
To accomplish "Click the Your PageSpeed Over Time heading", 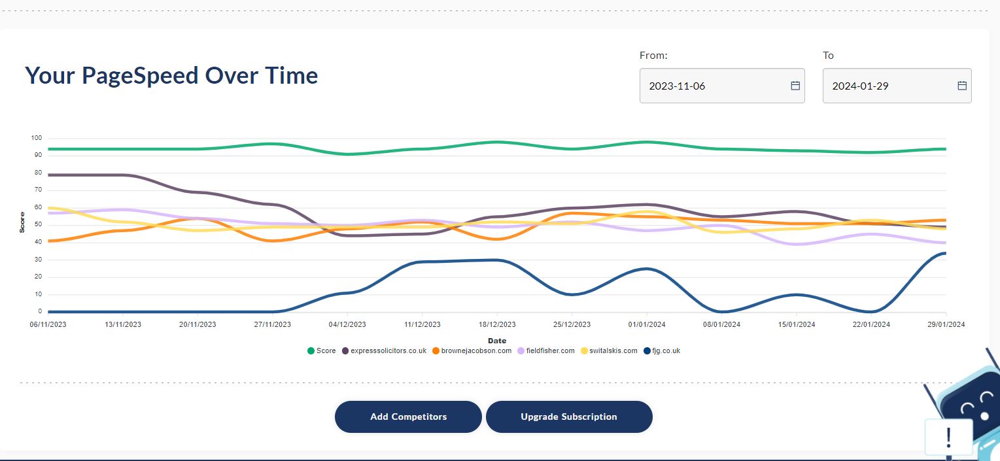I will 171,76.
